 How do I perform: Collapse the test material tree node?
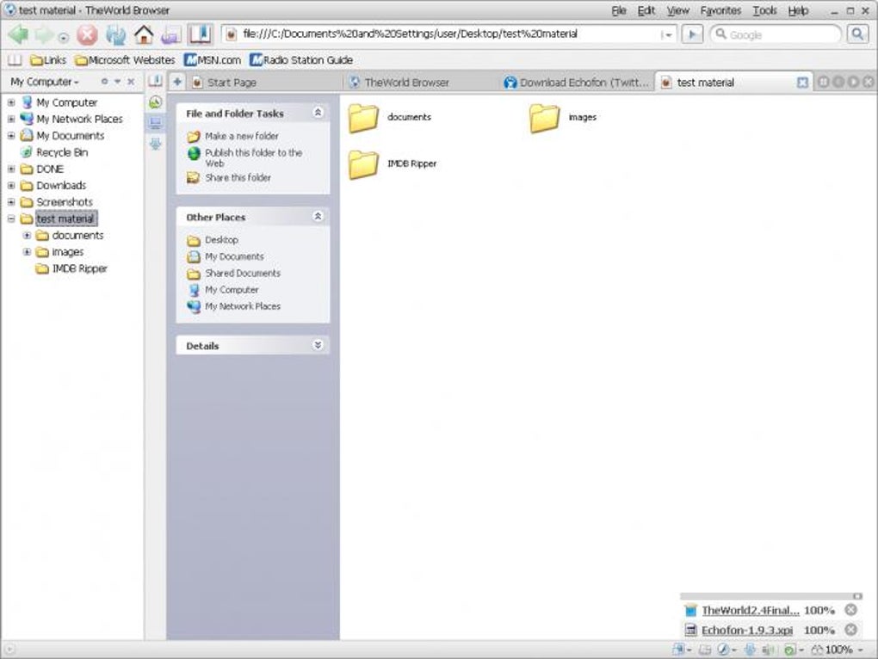coord(11,219)
